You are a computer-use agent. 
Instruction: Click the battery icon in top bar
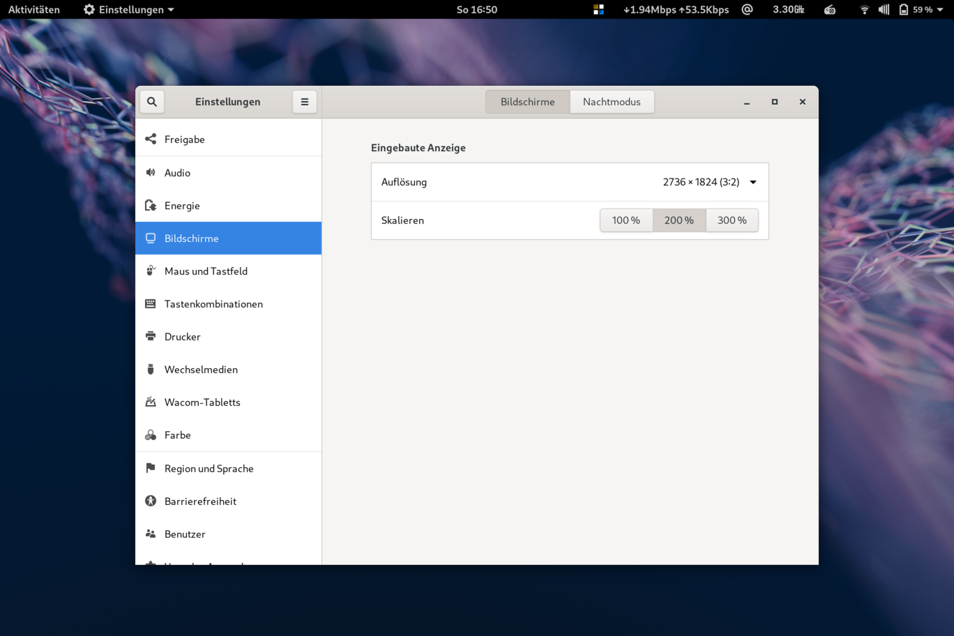(904, 10)
